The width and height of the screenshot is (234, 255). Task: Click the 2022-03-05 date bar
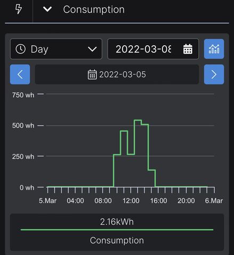click(117, 74)
